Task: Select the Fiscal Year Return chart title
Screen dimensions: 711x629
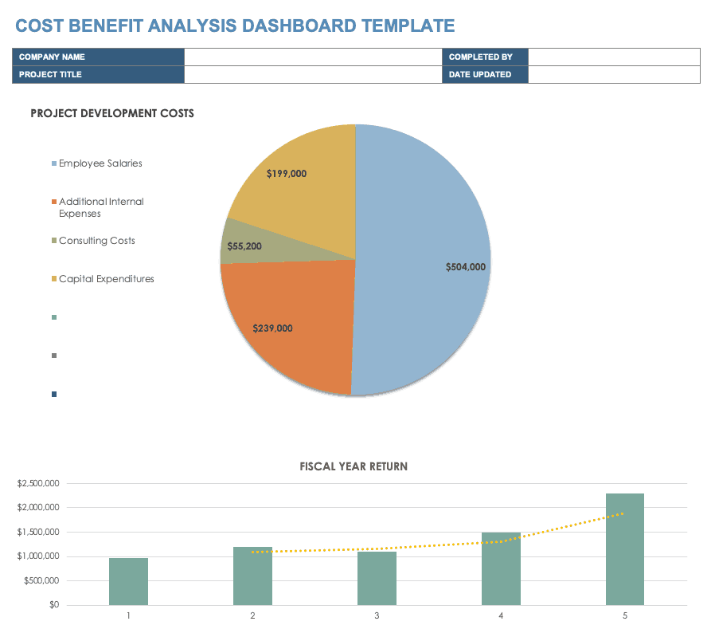Action: pyautogui.click(x=354, y=466)
